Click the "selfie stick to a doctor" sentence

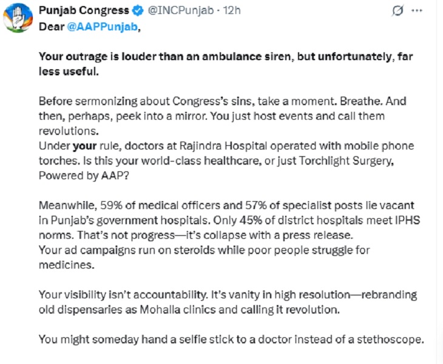pos(231,338)
